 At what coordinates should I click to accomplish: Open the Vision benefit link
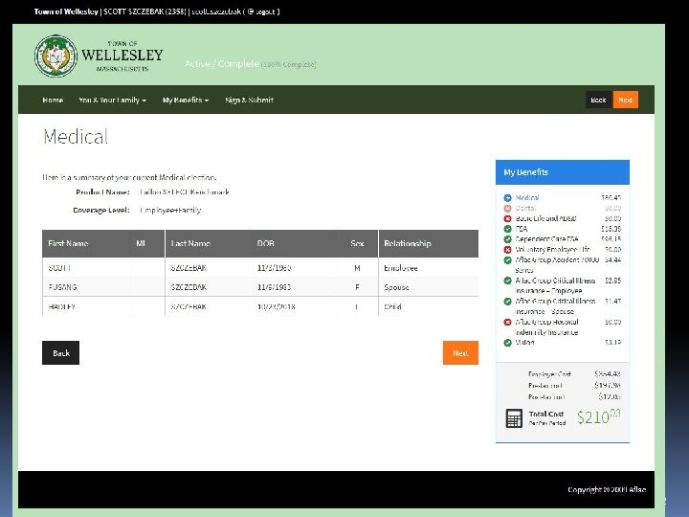pyautogui.click(x=524, y=343)
